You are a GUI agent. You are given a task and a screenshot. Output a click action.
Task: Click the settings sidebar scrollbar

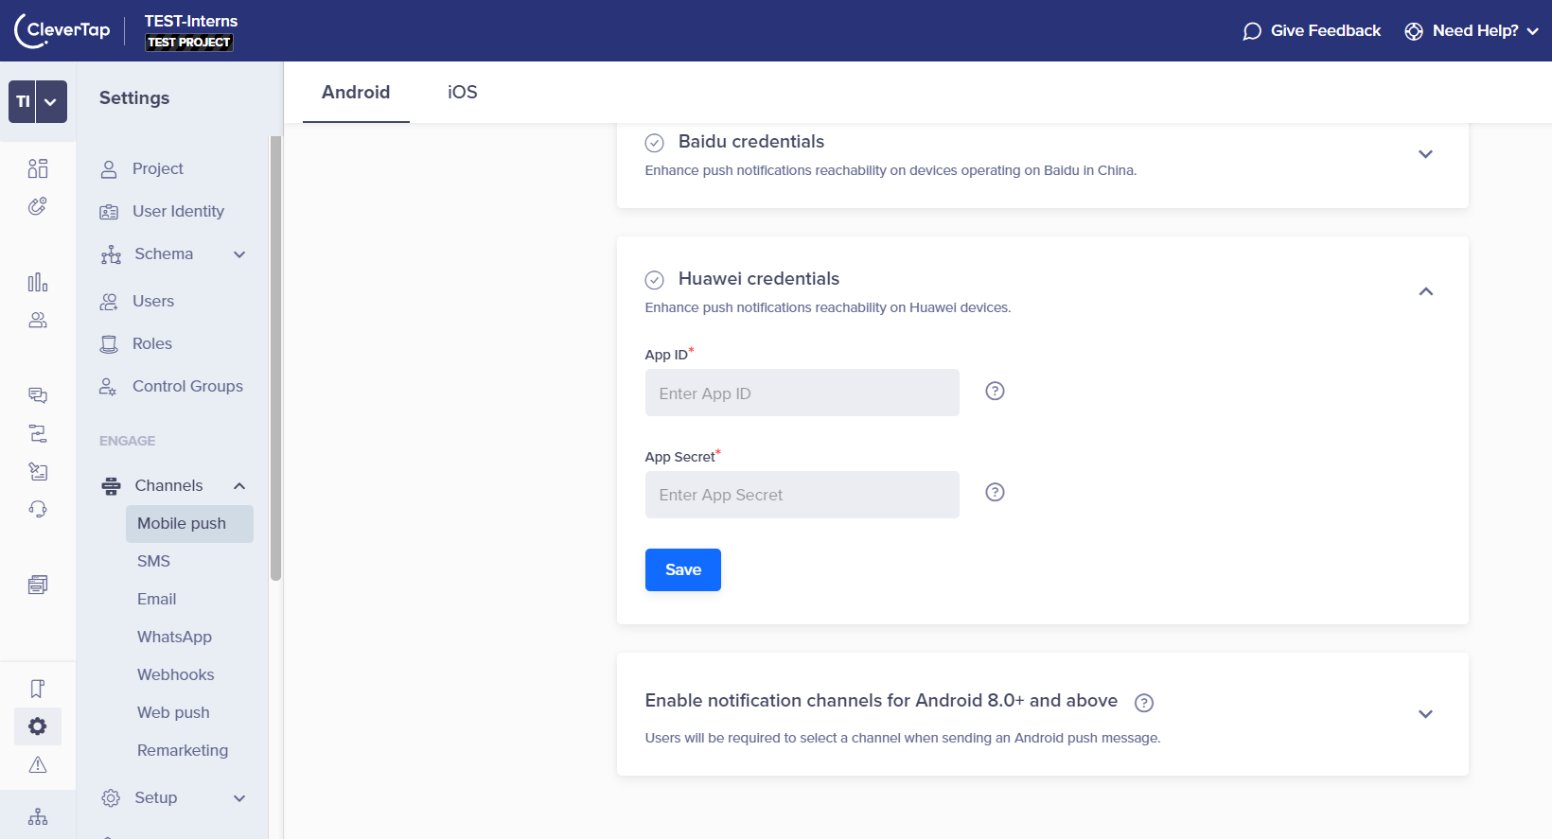click(276, 358)
